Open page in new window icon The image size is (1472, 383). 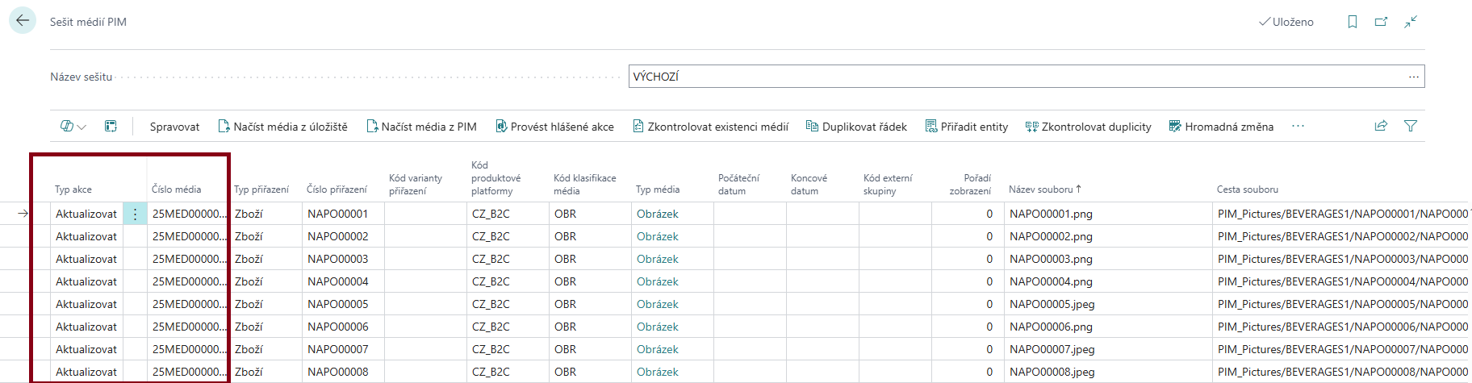1381,22
